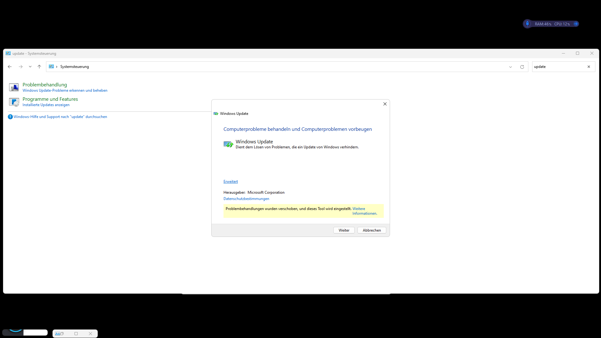Click the Systemsteuerung breadcrumb chevron
The width and height of the screenshot is (601, 338).
point(57,67)
